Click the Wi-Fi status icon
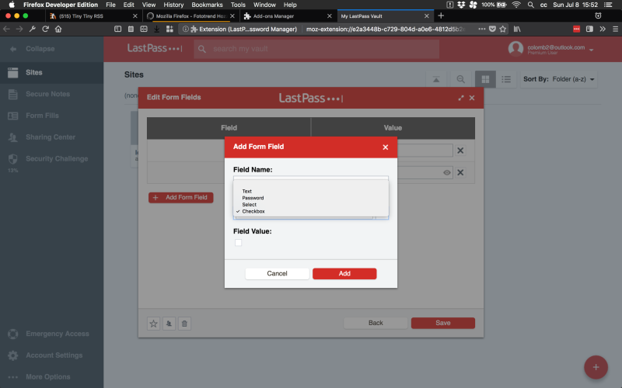Viewport: 622px width, 388px height. 516,5
